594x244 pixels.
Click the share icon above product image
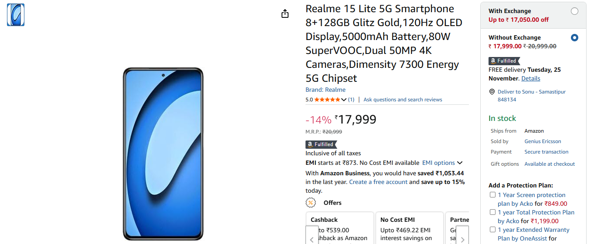[x=285, y=14]
